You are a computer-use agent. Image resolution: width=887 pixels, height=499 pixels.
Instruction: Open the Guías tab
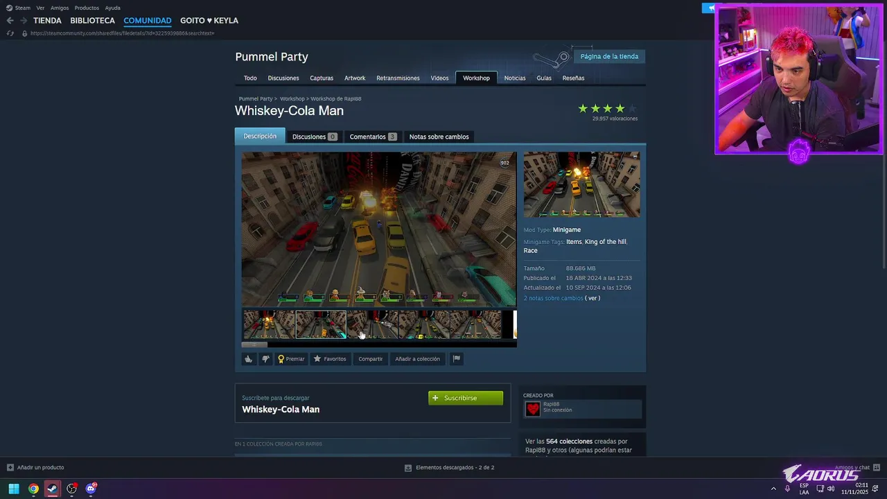pos(544,78)
